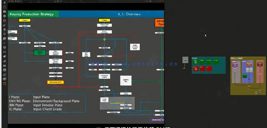Select the small node at the PRECOMP backdrop bottom

click(256, 92)
